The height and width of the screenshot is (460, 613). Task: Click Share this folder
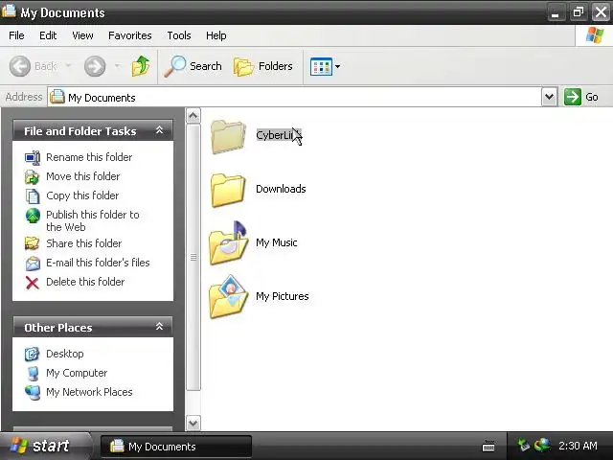point(84,243)
